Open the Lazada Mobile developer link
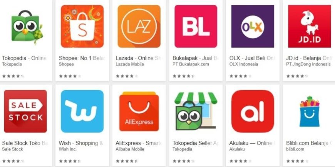335x167 pixels. [x=130, y=64]
